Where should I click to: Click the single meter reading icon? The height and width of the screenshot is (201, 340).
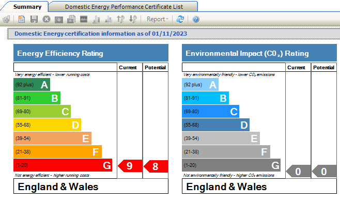59,20
